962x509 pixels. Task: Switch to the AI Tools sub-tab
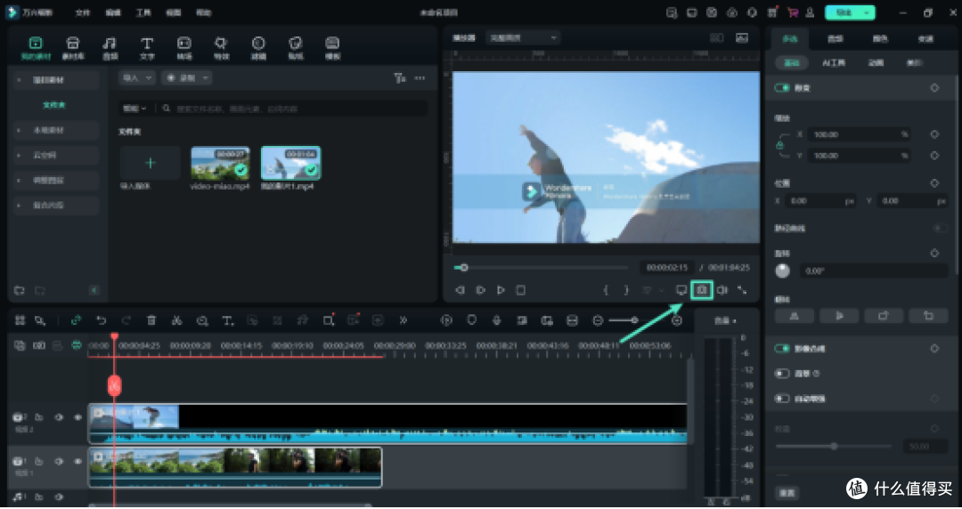point(834,62)
